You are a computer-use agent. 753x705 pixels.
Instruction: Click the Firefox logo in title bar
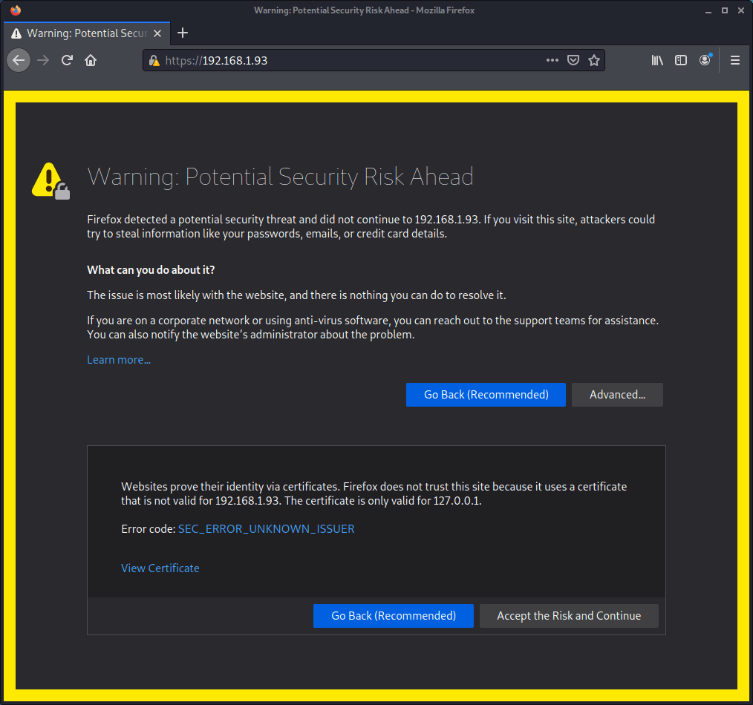(16, 10)
